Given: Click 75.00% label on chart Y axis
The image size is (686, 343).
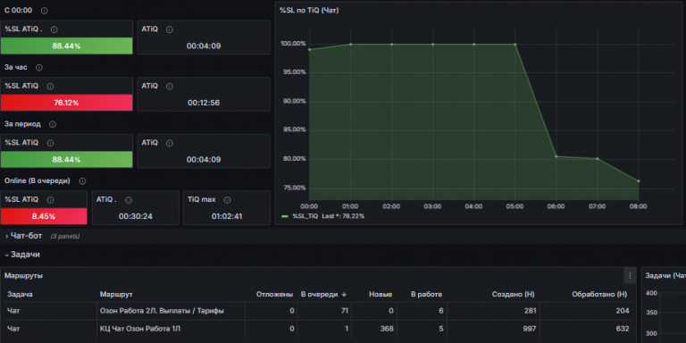Looking at the screenshot, I should [x=296, y=188].
